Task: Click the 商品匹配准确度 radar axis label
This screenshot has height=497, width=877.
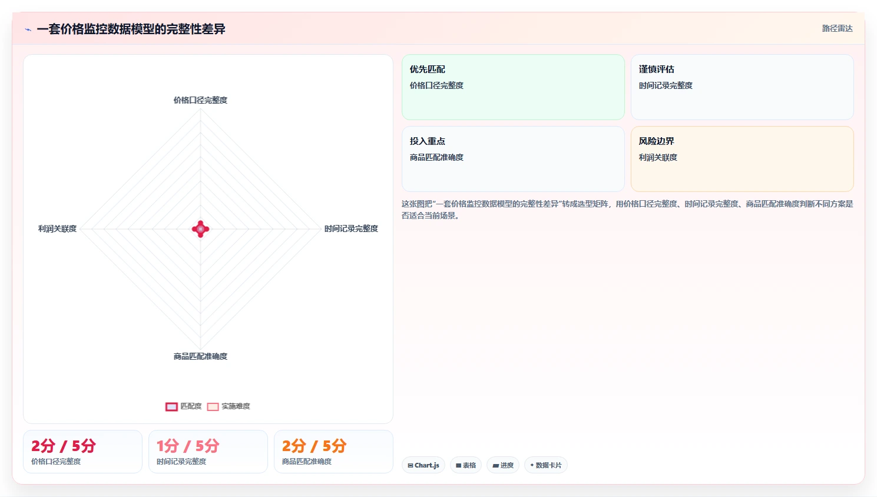Action: coord(200,356)
